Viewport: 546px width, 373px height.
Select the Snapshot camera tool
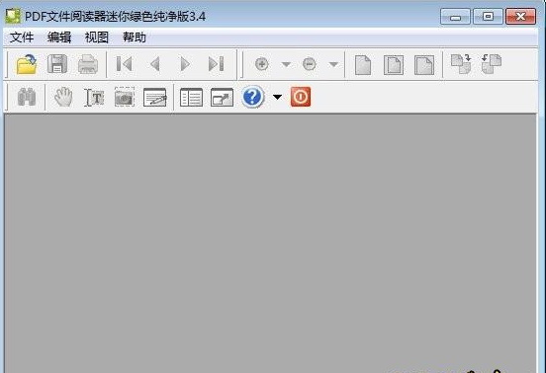click(125, 97)
